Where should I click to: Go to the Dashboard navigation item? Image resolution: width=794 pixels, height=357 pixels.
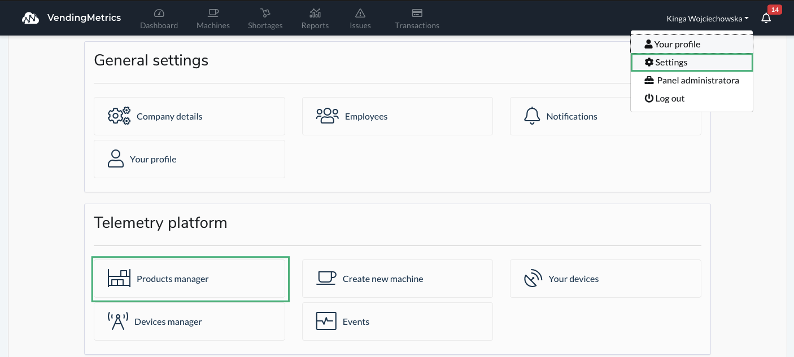pyautogui.click(x=159, y=18)
